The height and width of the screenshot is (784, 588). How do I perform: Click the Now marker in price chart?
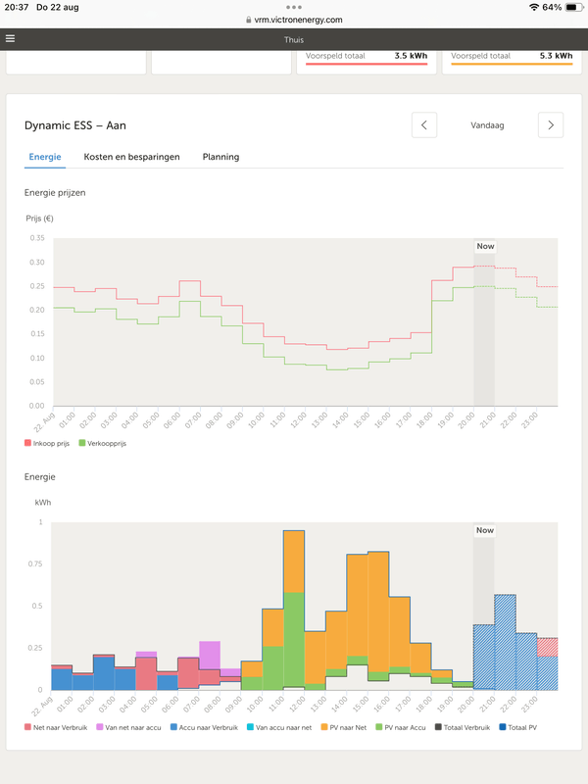(484, 247)
